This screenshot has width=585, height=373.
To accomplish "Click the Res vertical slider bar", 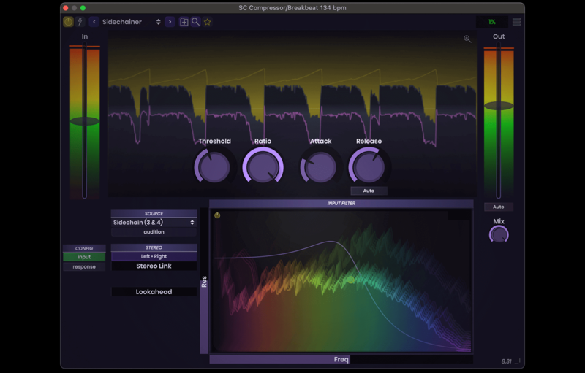I will coord(204,281).
